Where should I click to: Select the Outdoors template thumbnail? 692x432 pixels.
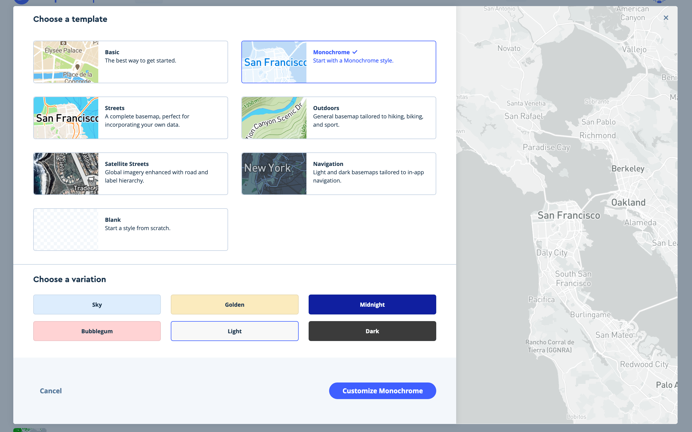tap(274, 118)
